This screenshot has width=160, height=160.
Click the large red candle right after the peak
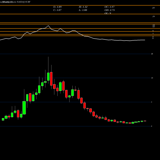click(51, 79)
